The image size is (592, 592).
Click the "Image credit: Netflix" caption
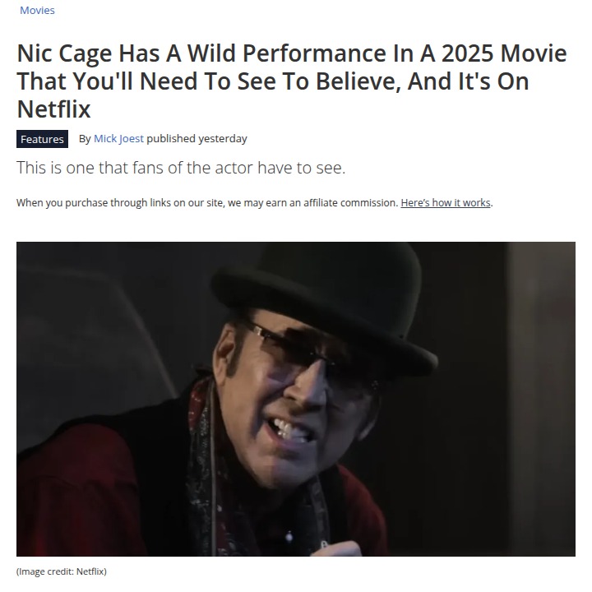pos(62,571)
